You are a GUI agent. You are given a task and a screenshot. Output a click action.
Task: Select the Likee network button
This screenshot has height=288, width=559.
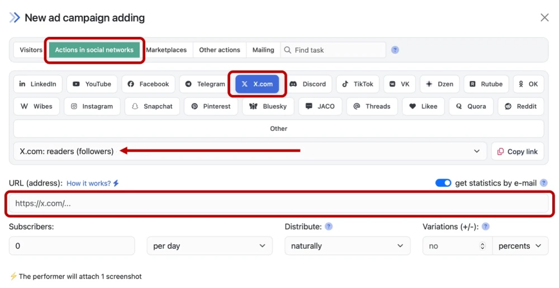[x=423, y=106]
